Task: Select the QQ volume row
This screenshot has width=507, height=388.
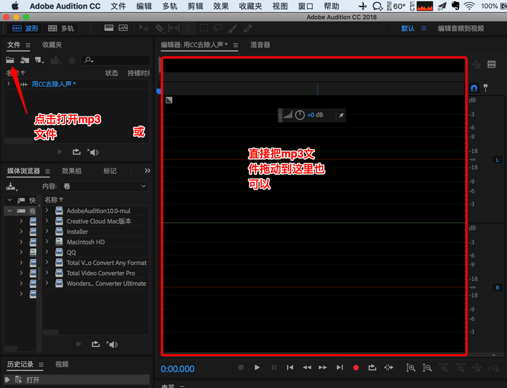Action: click(96, 252)
